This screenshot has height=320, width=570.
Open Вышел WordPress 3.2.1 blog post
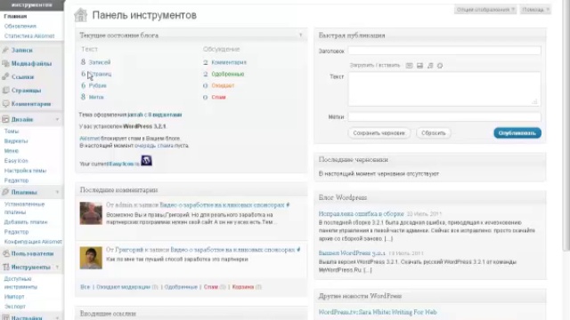coord(352,252)
